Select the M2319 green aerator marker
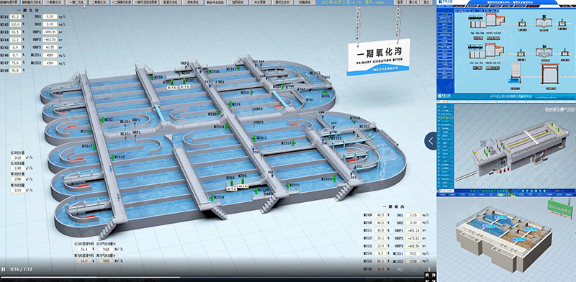Viewport: 576px width, 282px height. [212, 198]
